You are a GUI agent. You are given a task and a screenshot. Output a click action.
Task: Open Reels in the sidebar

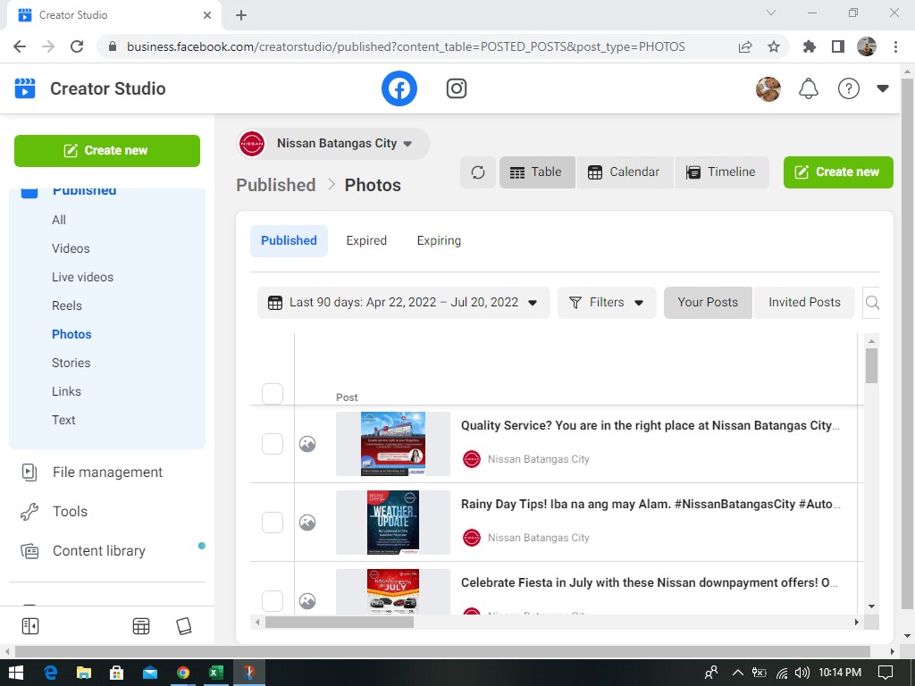click(x=66, y=305)
